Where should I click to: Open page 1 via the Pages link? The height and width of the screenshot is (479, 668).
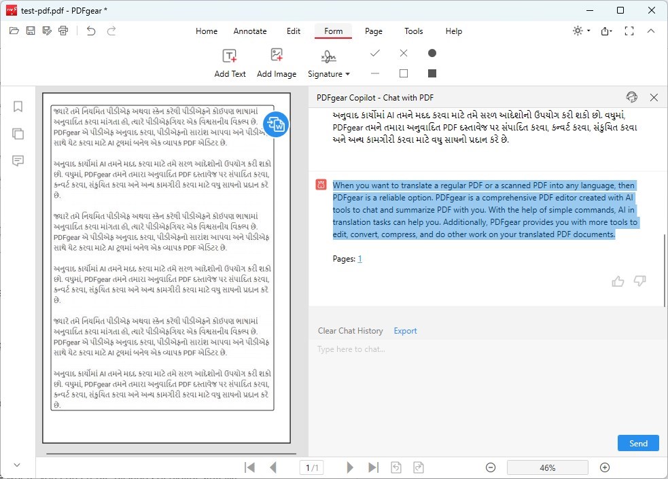pos(359,259)
